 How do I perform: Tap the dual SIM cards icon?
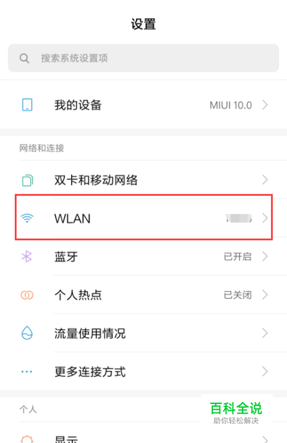point(28,180)
